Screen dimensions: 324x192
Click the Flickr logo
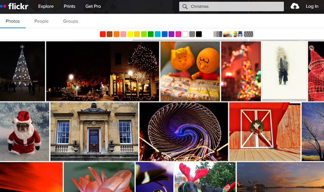pyautogui.click(x=14, y=7)
